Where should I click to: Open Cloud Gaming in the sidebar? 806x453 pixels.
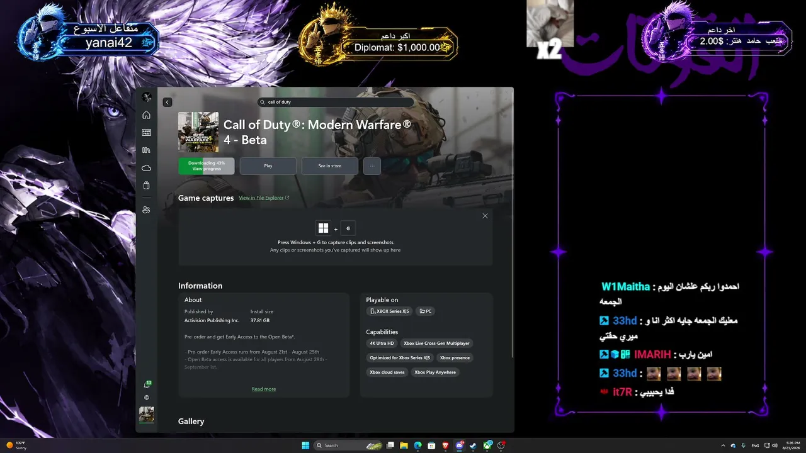(147, 168)
